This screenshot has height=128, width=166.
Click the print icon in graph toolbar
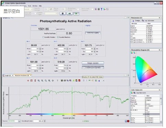[x=65, y=81]
